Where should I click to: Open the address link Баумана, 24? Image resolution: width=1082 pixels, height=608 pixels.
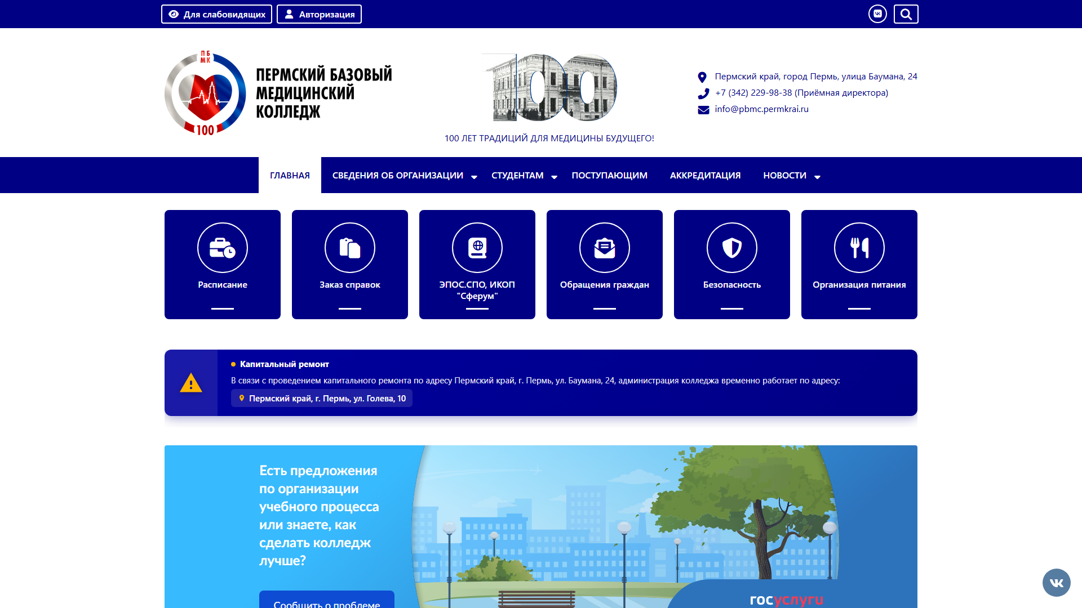816,77
